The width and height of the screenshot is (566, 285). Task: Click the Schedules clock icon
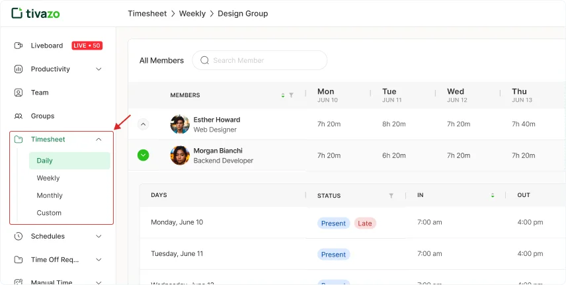pyautogui.click(x=19, y=236)
